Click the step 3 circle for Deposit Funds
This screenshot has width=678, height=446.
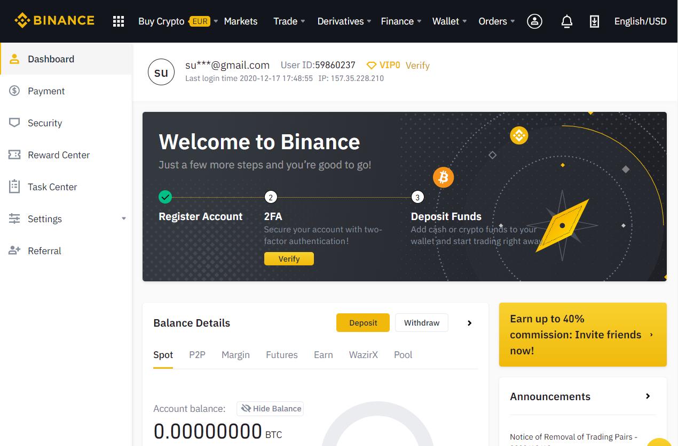[x=417, y=197]
